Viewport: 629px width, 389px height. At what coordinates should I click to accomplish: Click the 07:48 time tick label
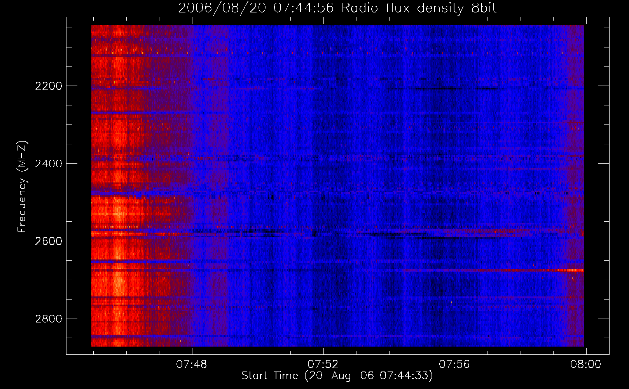[192, 364]
